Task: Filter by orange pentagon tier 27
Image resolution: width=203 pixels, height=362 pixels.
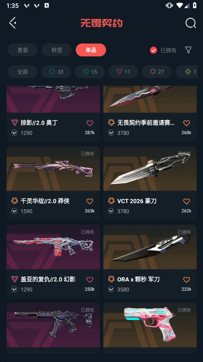Action: pos(157,72)
